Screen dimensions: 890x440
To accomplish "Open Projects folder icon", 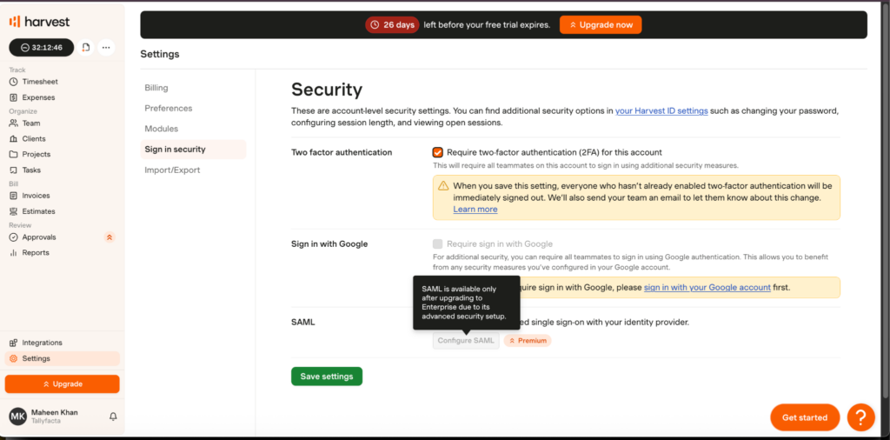I will [14, 155].
